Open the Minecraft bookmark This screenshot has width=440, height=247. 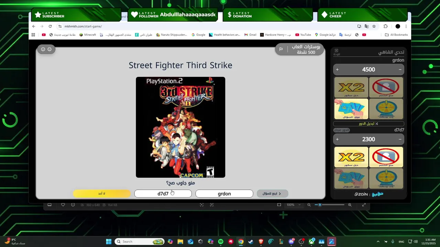88,35
